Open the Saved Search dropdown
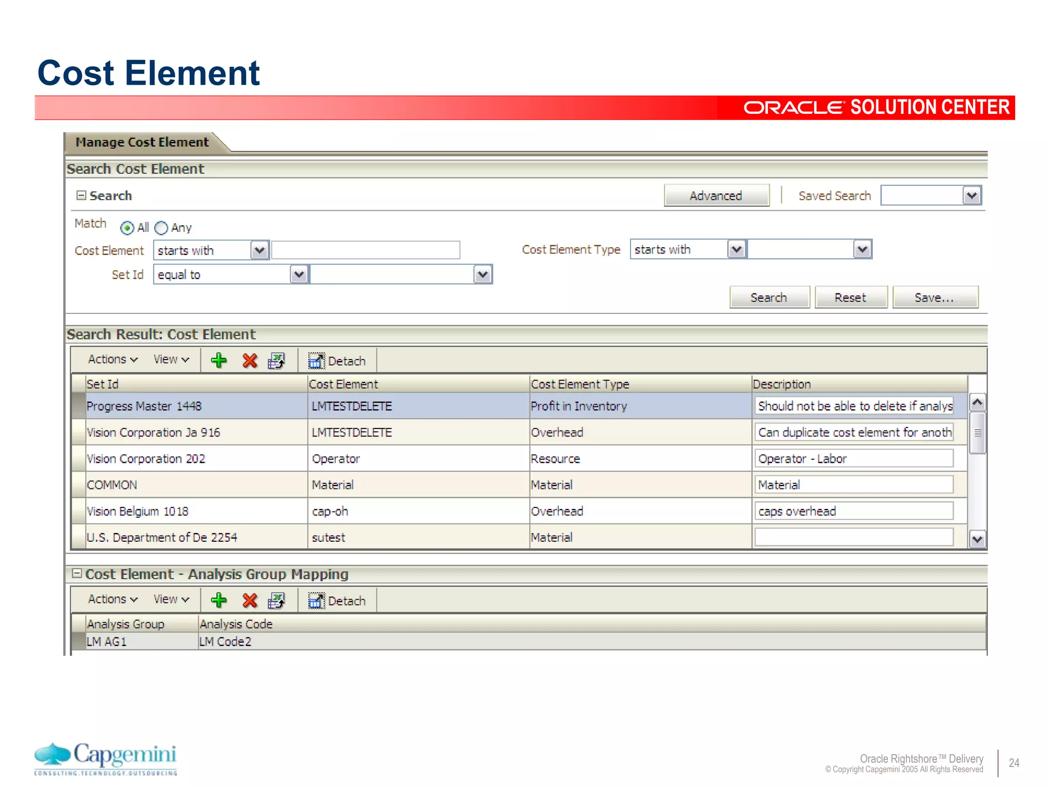This screenshot has height=788, width=1050. [972, 195]
